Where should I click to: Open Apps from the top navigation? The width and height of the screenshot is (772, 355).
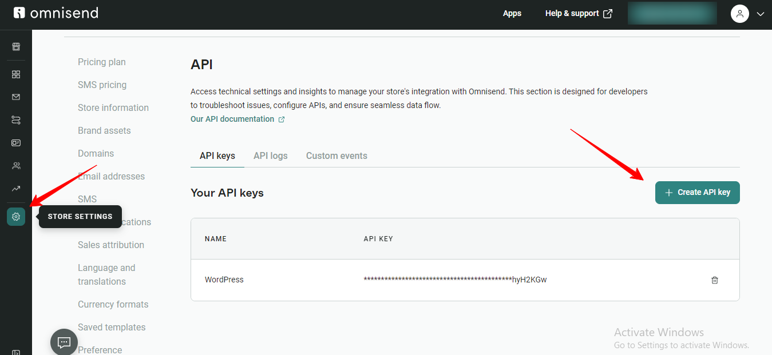click(512, 13)
